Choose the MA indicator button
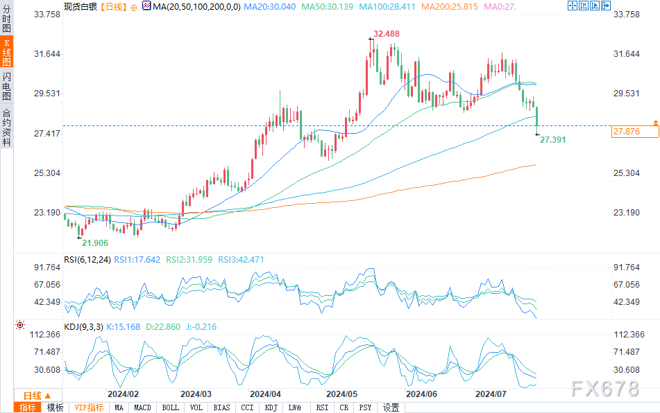Viewport: 660px width, 413px height. click(x=119, y=407)
